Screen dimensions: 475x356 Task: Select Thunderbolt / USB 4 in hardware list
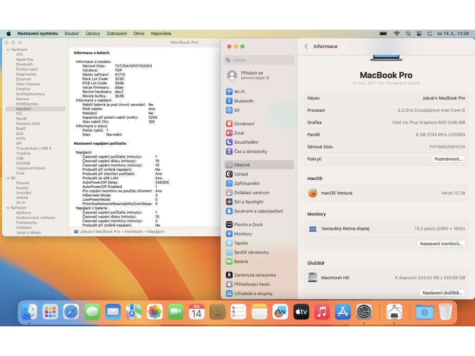point(33,148)
